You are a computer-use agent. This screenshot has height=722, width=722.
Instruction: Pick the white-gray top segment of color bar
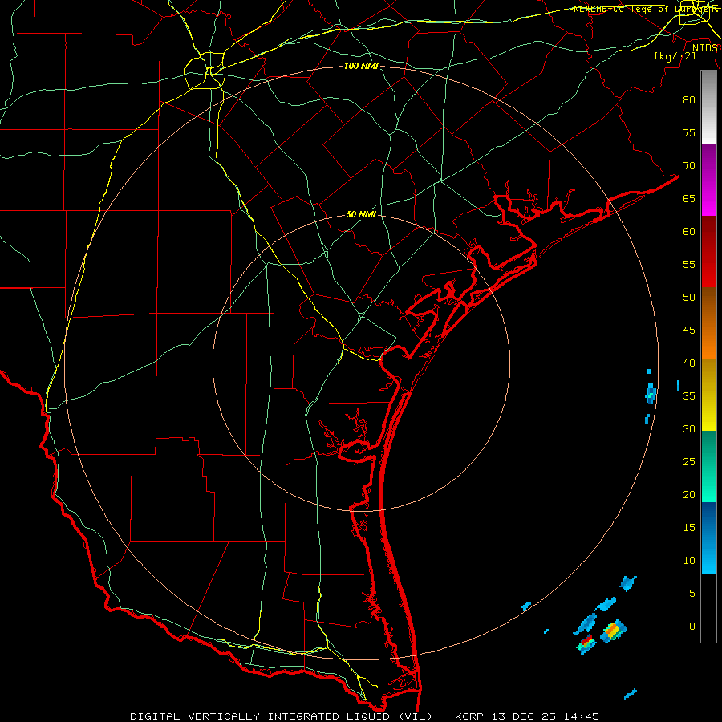tap(708, 107)
